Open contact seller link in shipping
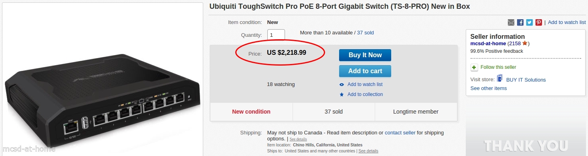The image size is (588, 156). click(x=400, y=133)
